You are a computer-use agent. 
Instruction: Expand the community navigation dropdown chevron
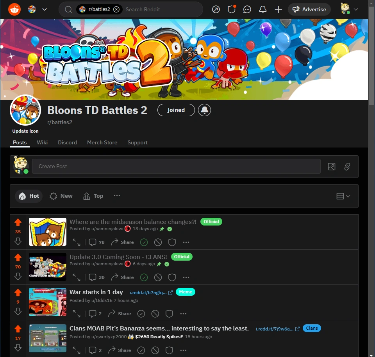(45, 9)
